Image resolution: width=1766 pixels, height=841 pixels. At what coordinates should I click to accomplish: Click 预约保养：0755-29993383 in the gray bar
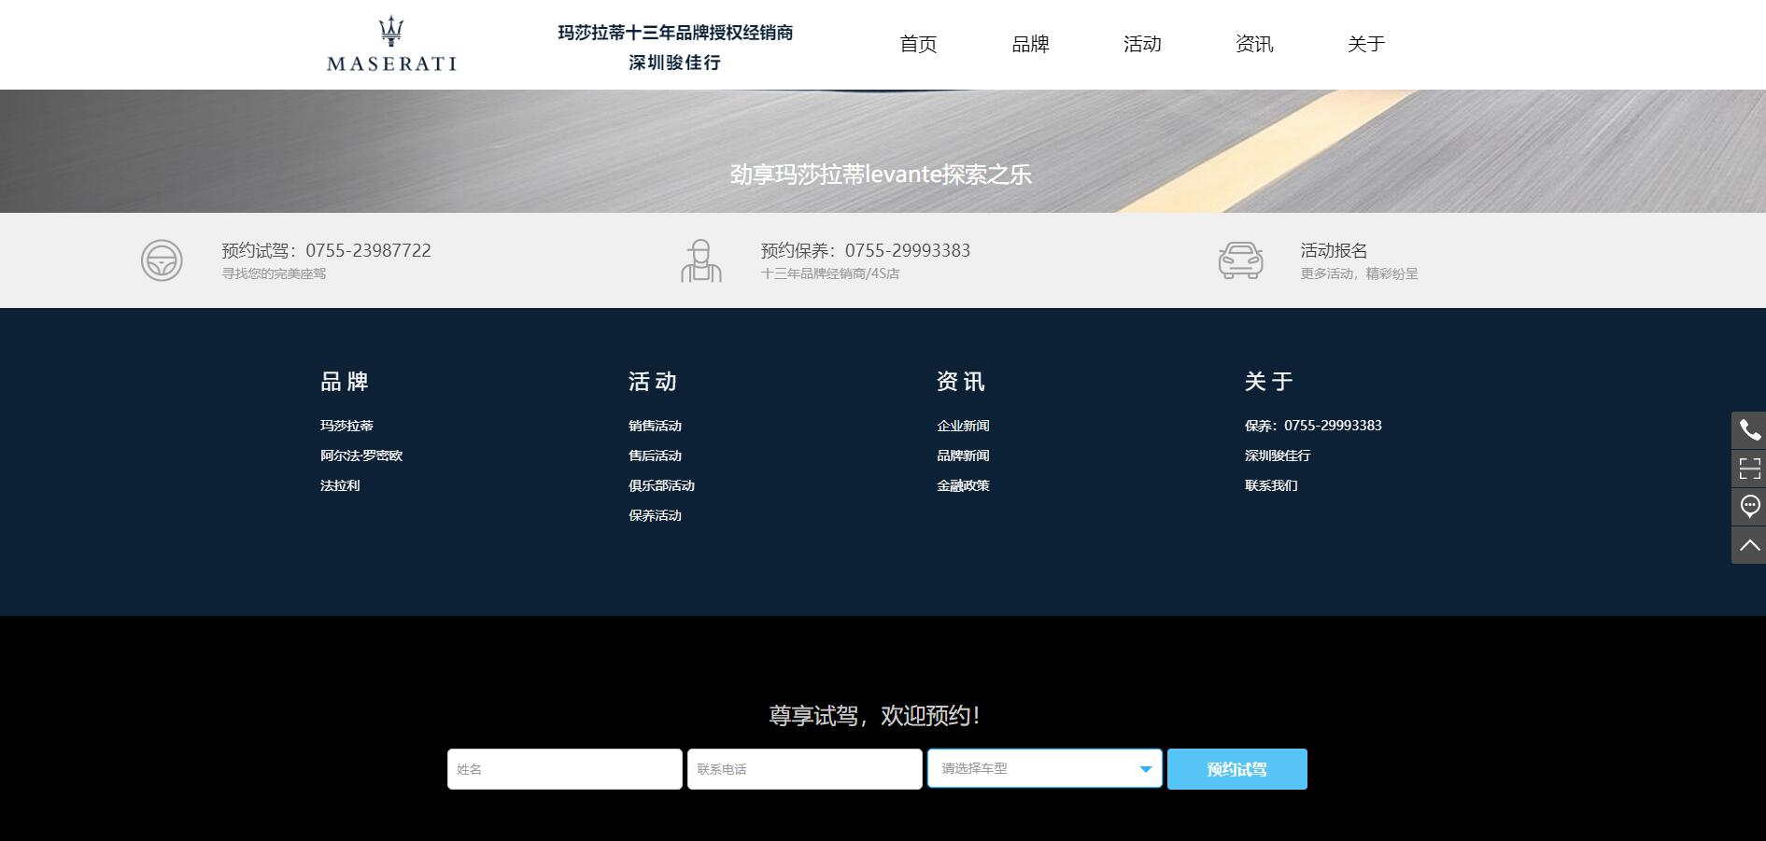(866, 250)
